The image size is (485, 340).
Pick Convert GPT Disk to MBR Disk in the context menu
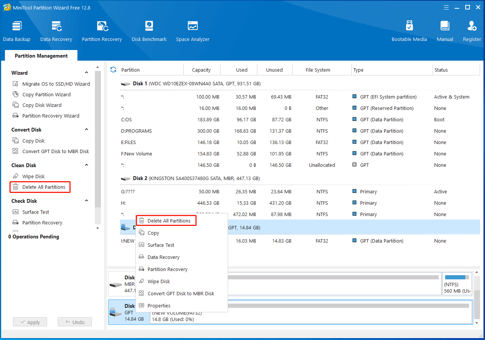pyautogui.click(x=182, y=293)
